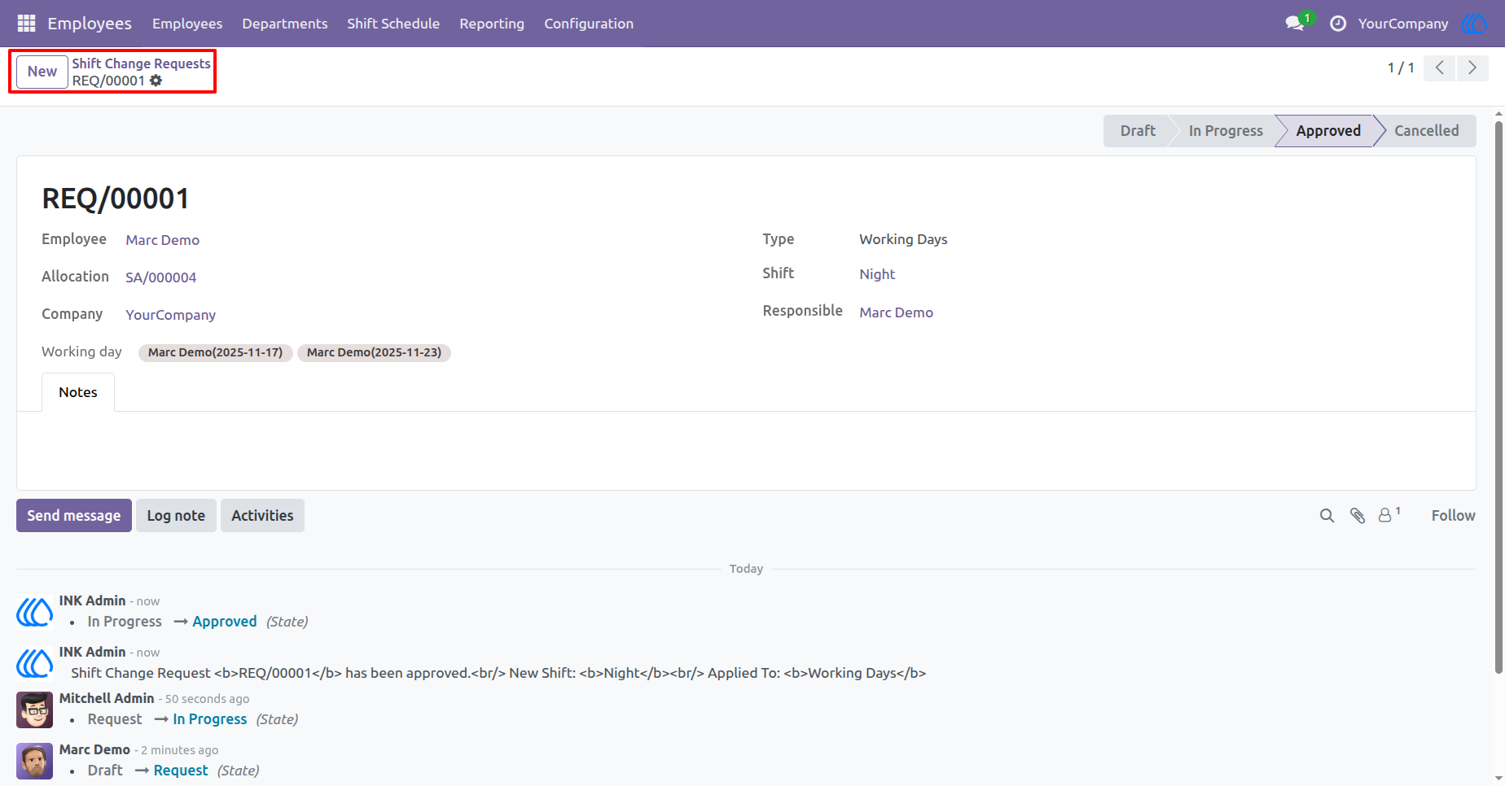
Task: Click the Employees app title
Action: [90, 24]
